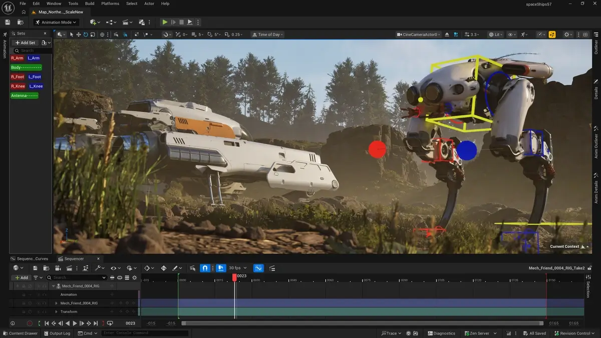Open Sequencer settings with the wrench icon

[98, 268]
